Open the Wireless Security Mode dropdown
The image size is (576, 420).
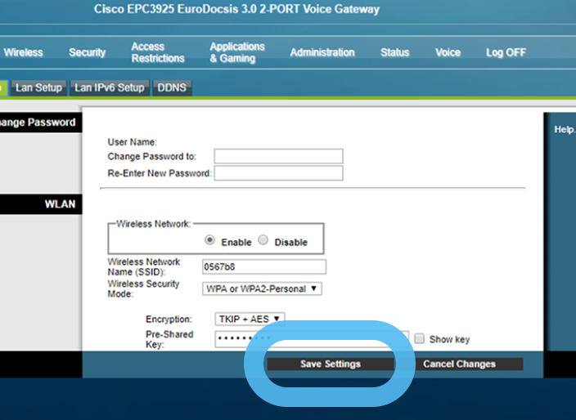pyautogui.click(x=262, y=288)
